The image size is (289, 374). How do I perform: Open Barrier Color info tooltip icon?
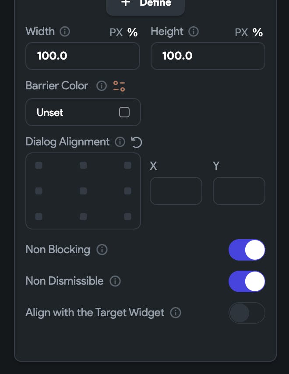pyautogui.click(x=102, y=86)
